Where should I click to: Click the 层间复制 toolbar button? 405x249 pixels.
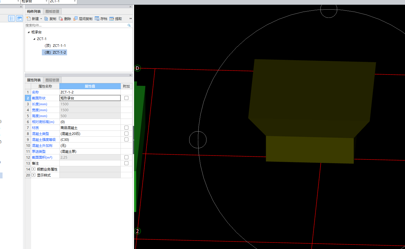(83, 19)
